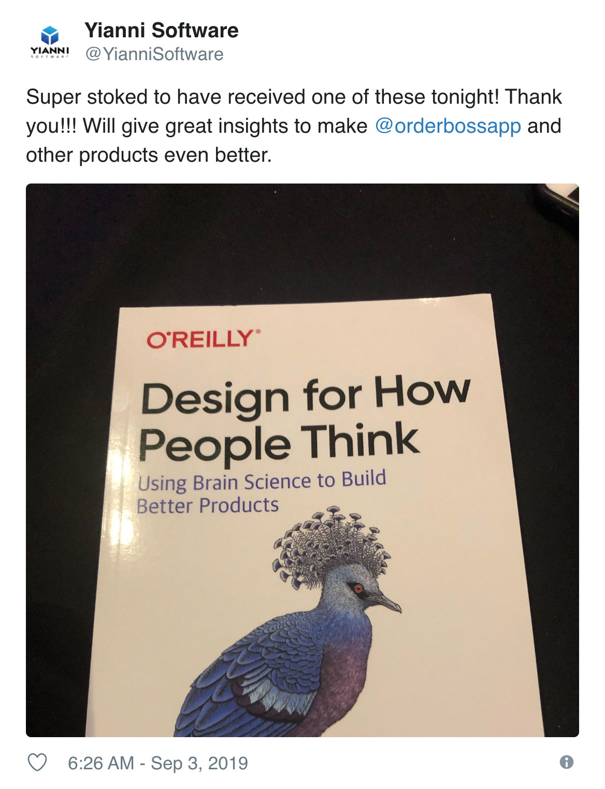Click the blue cube in the Yianni logo
Image resolution: width=605 pixels, height=789 pixels.
(50, 35)
